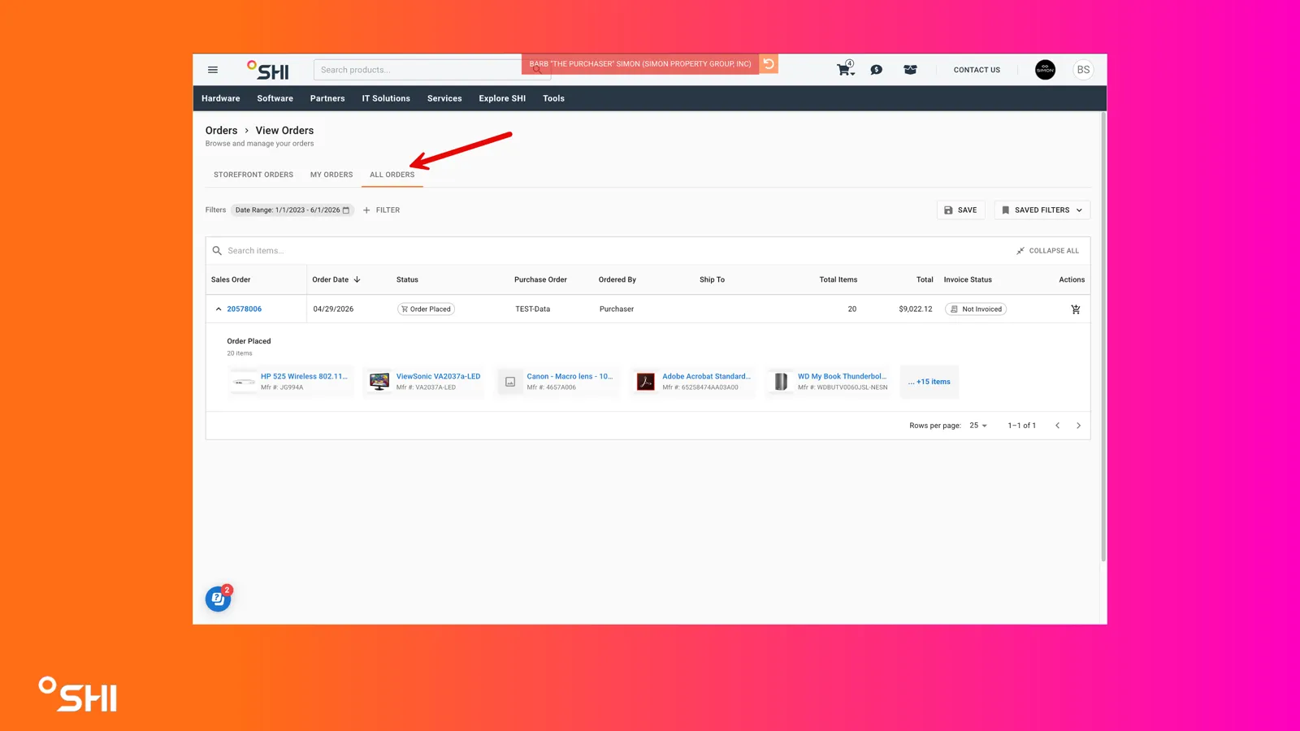Image resolution: width=1300 pixels, height=731 pixels.
Task: Open the Rows per page 25 dropdown
Action: coord(978,426)
